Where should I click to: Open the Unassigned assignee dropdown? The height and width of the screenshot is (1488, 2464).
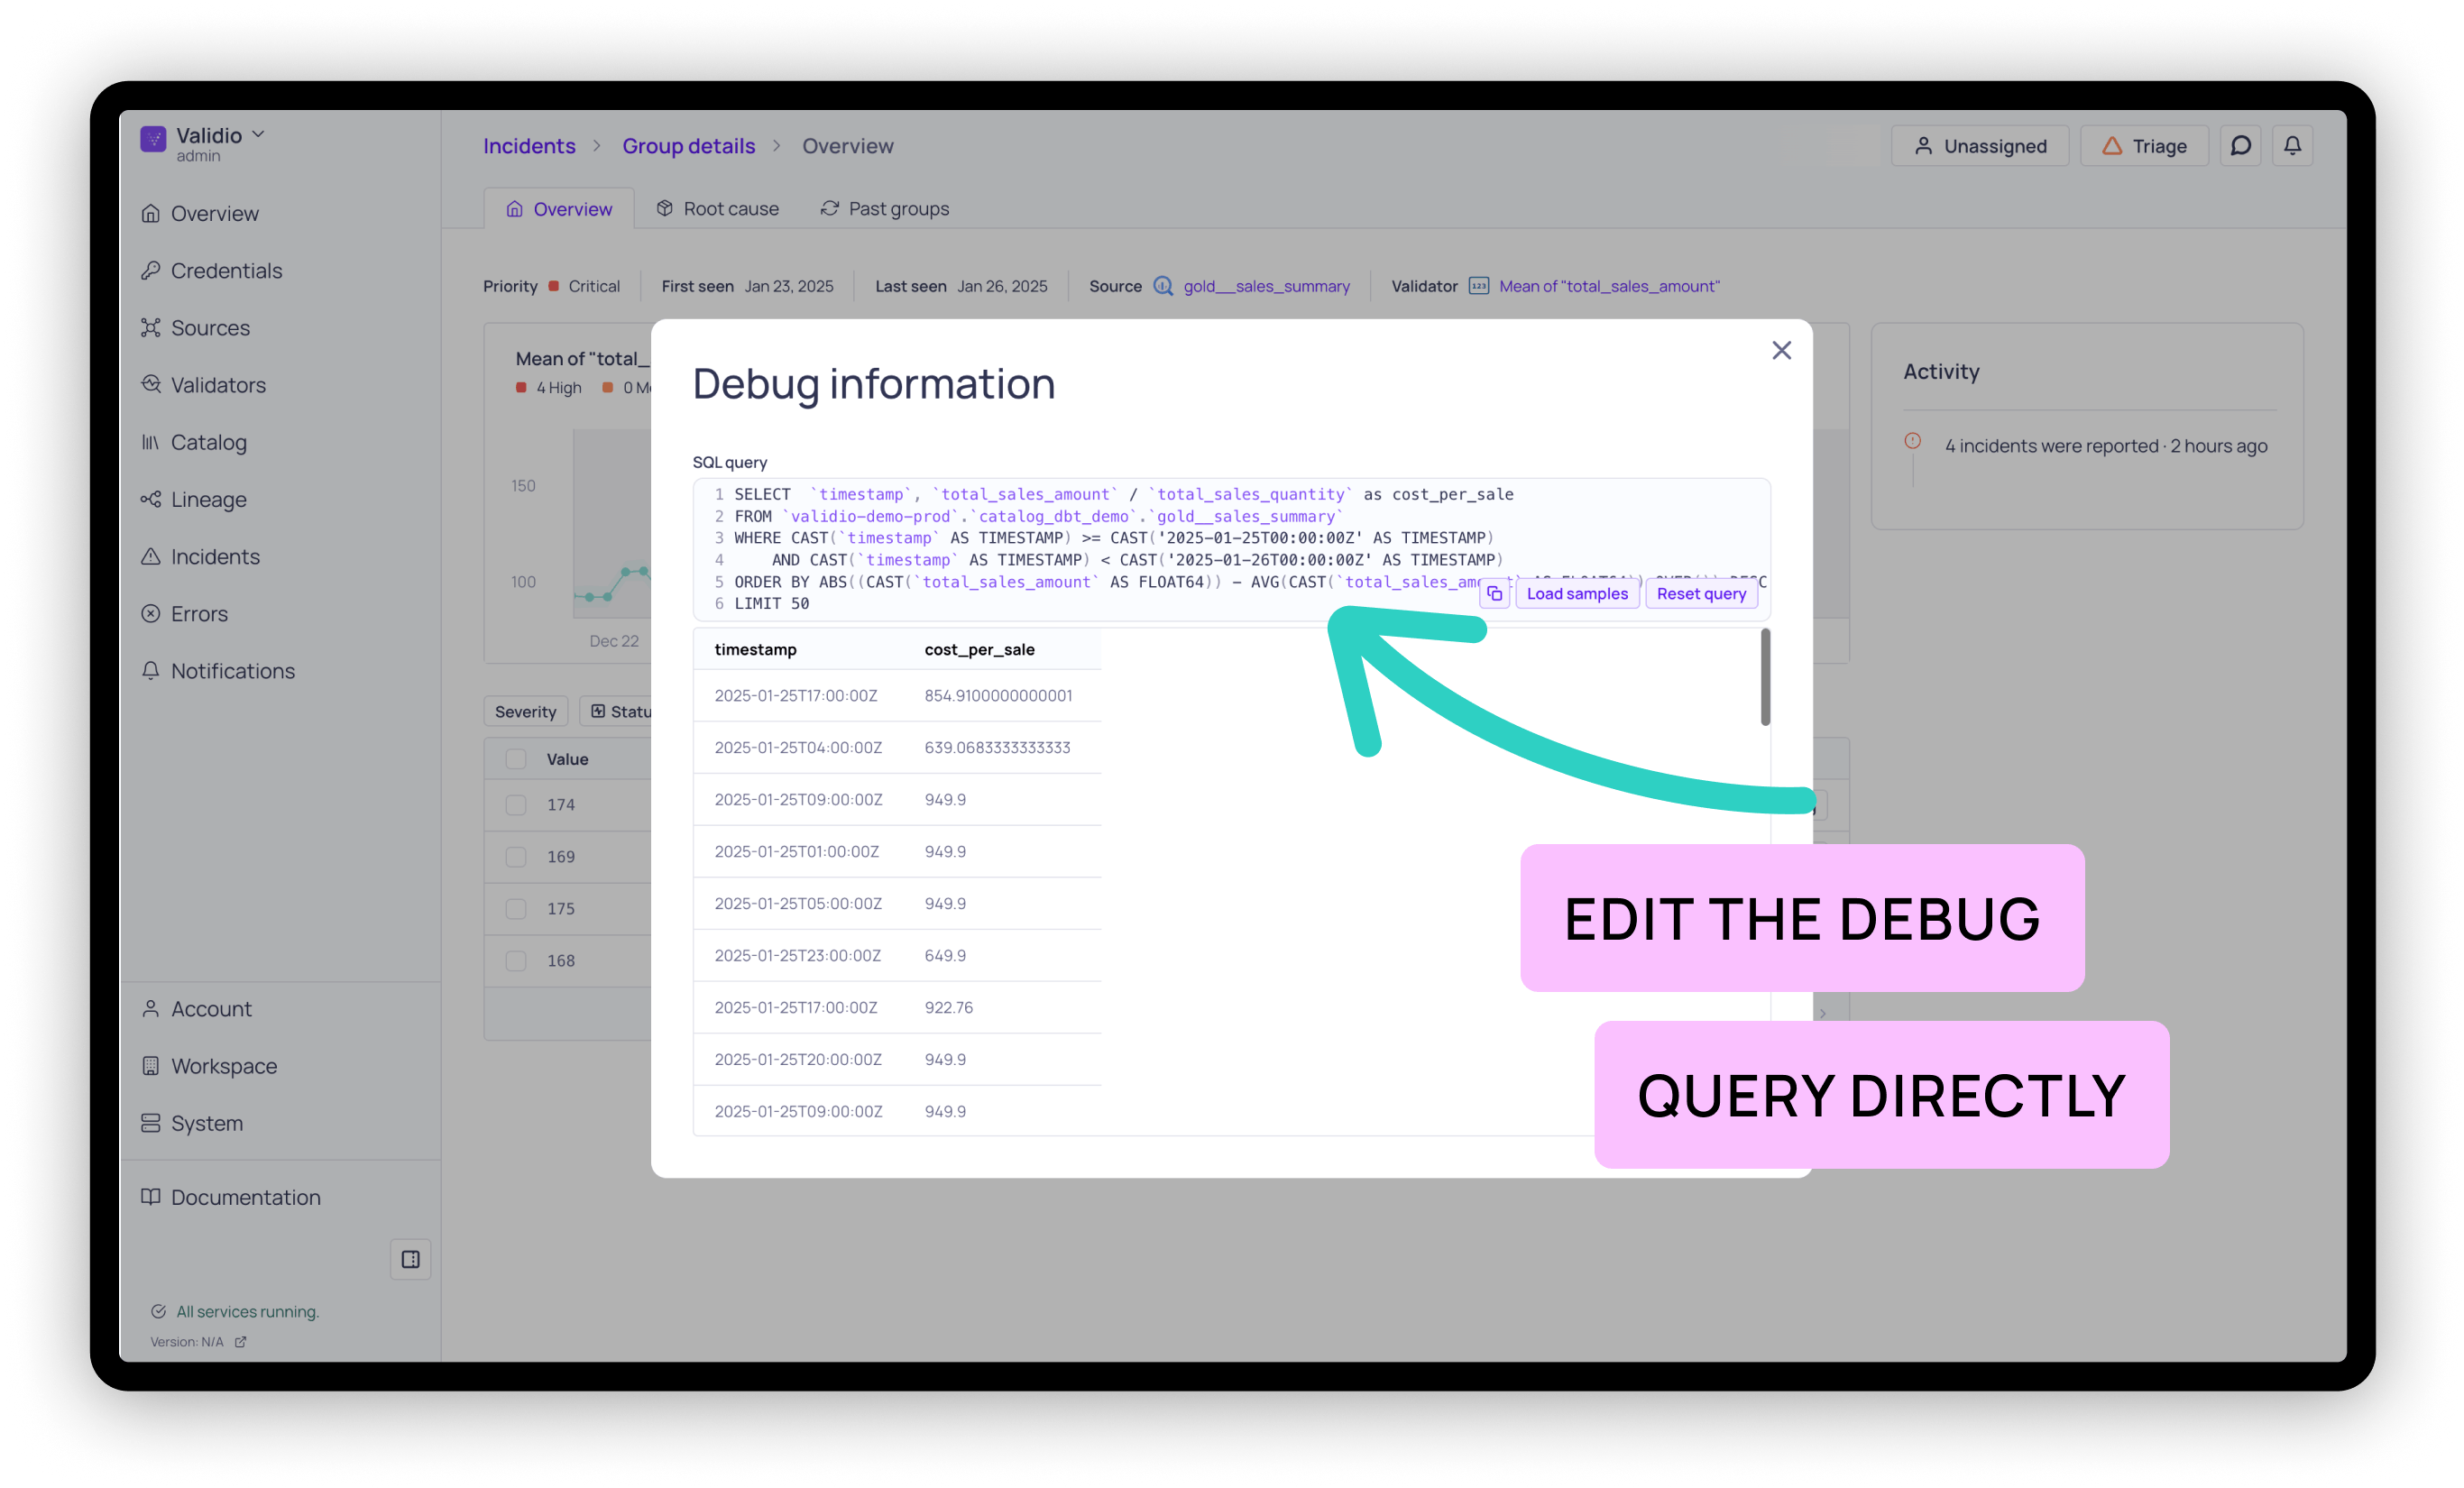click(x=1980, y=146)
